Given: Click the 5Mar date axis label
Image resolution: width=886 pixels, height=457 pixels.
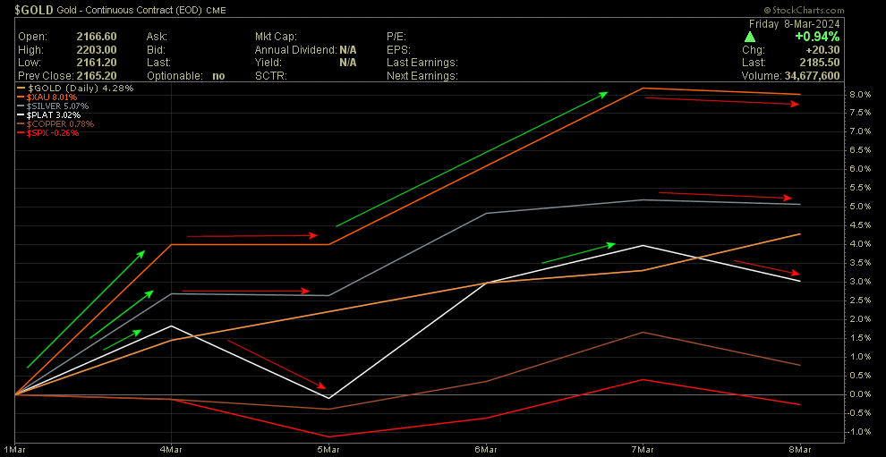Looking at the screenshot, I should [328, 449].
